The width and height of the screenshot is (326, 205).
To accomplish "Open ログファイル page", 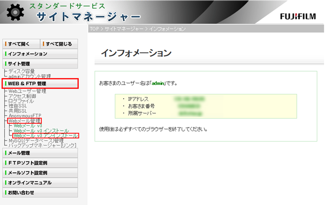I will [21, 101].
